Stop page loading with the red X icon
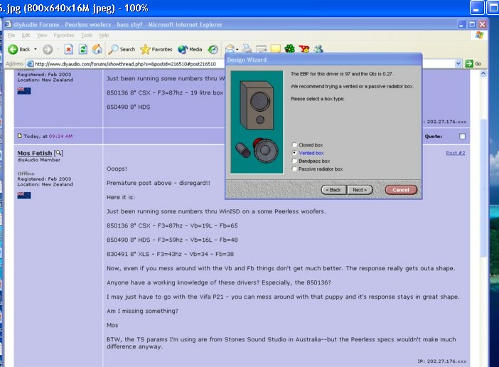The height and width of the screenshot is (367, 499). coord(68,49)
